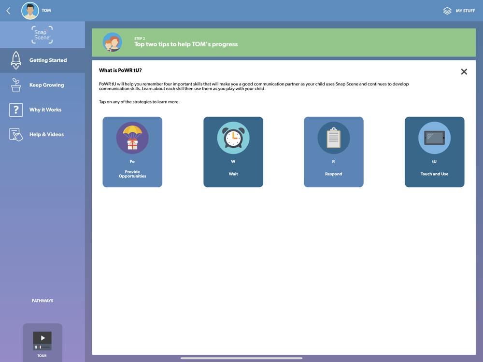483x362 pixels.
Task: Click the What is PoWR tU? heading
Action: tap(120, 70)
